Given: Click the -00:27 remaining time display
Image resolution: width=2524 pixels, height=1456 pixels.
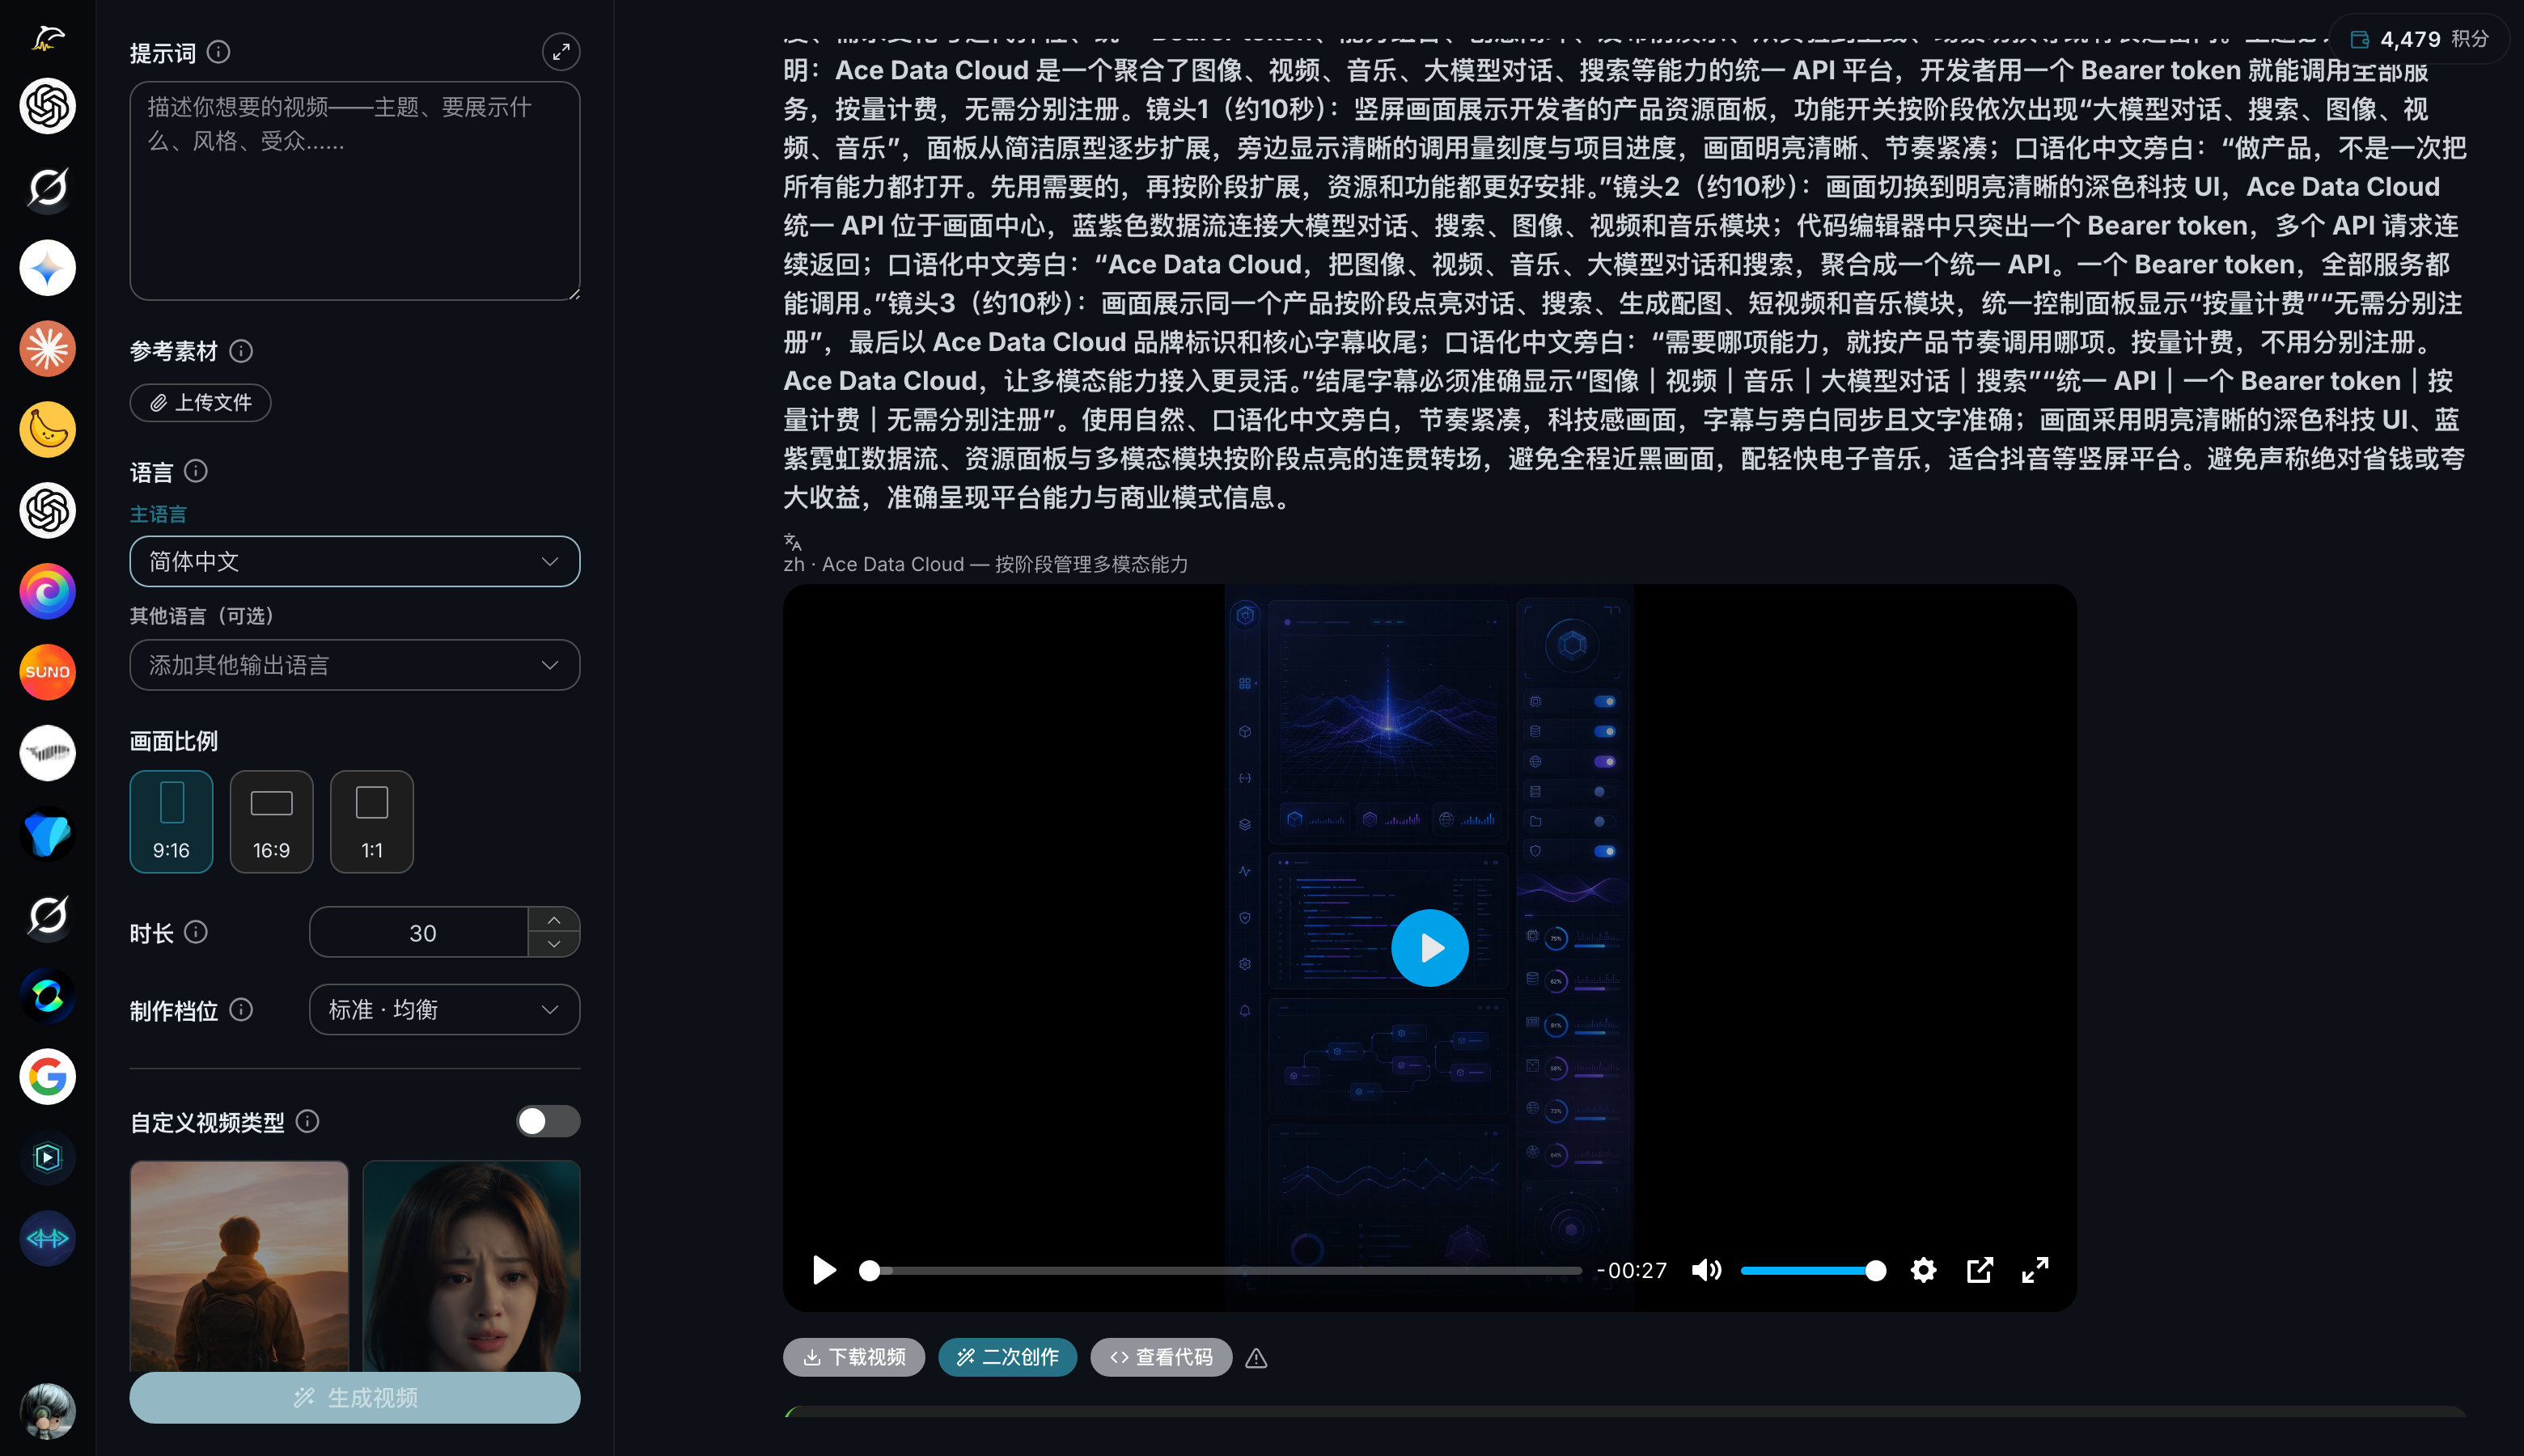Looking at the screenshot, I should [1632, 1270].
